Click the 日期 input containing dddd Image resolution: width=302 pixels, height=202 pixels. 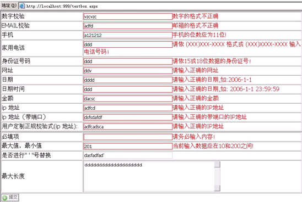[x=128, y=80]
